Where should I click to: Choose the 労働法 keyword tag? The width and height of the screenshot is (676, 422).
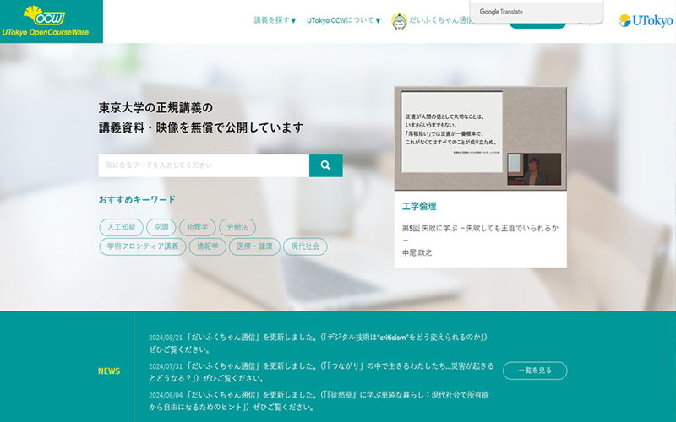237,227
